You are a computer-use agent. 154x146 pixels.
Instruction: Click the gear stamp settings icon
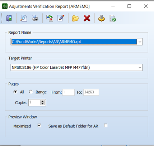click(x=102, y=18)
